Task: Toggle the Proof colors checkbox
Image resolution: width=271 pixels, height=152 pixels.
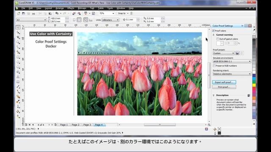Action: click(x=213, y=31)
